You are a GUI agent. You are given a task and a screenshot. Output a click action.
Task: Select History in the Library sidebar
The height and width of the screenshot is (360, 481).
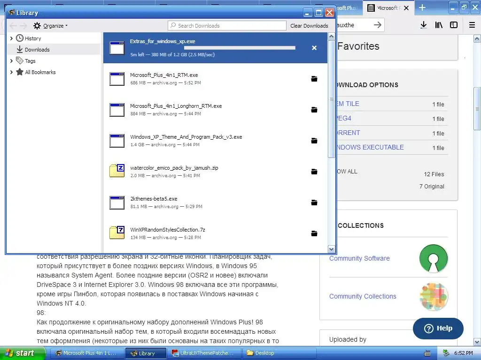33,38
